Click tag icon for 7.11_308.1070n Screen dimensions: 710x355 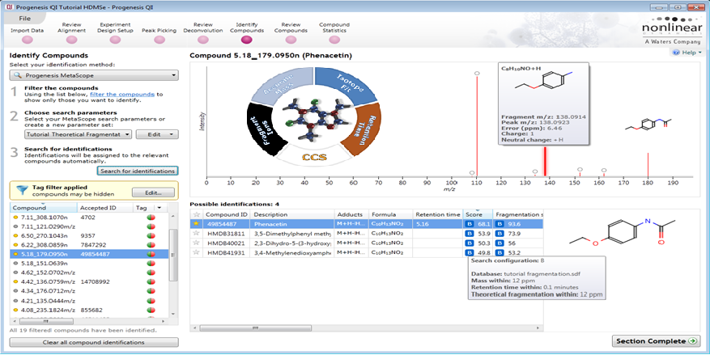[x=150, y=217]
